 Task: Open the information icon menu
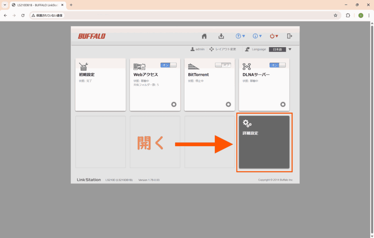[257, 36]
